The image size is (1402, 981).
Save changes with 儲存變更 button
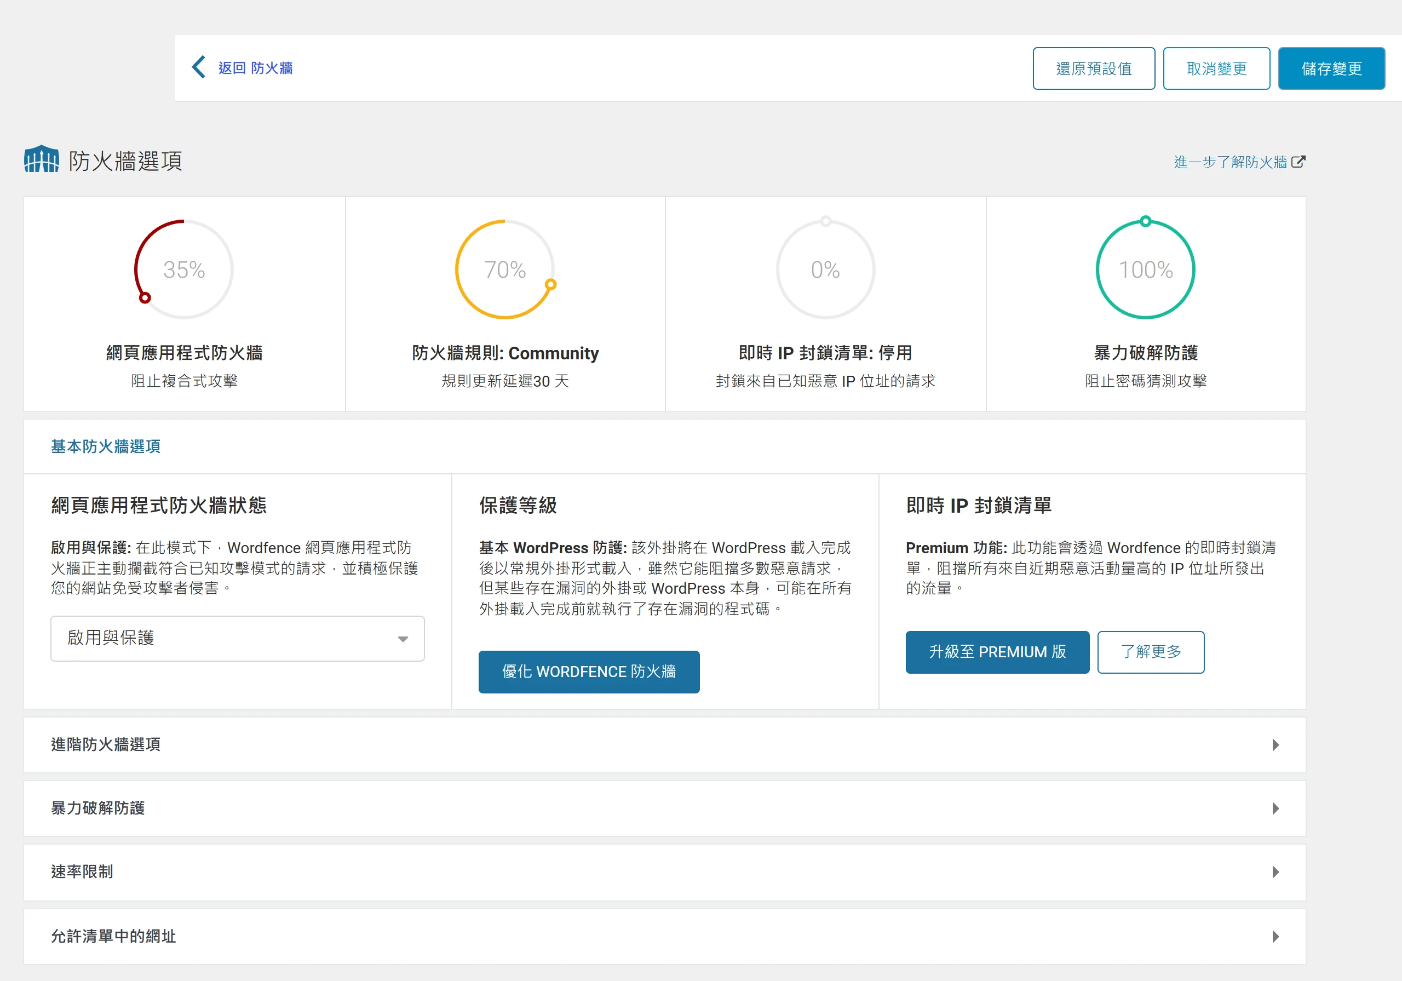1331,68
